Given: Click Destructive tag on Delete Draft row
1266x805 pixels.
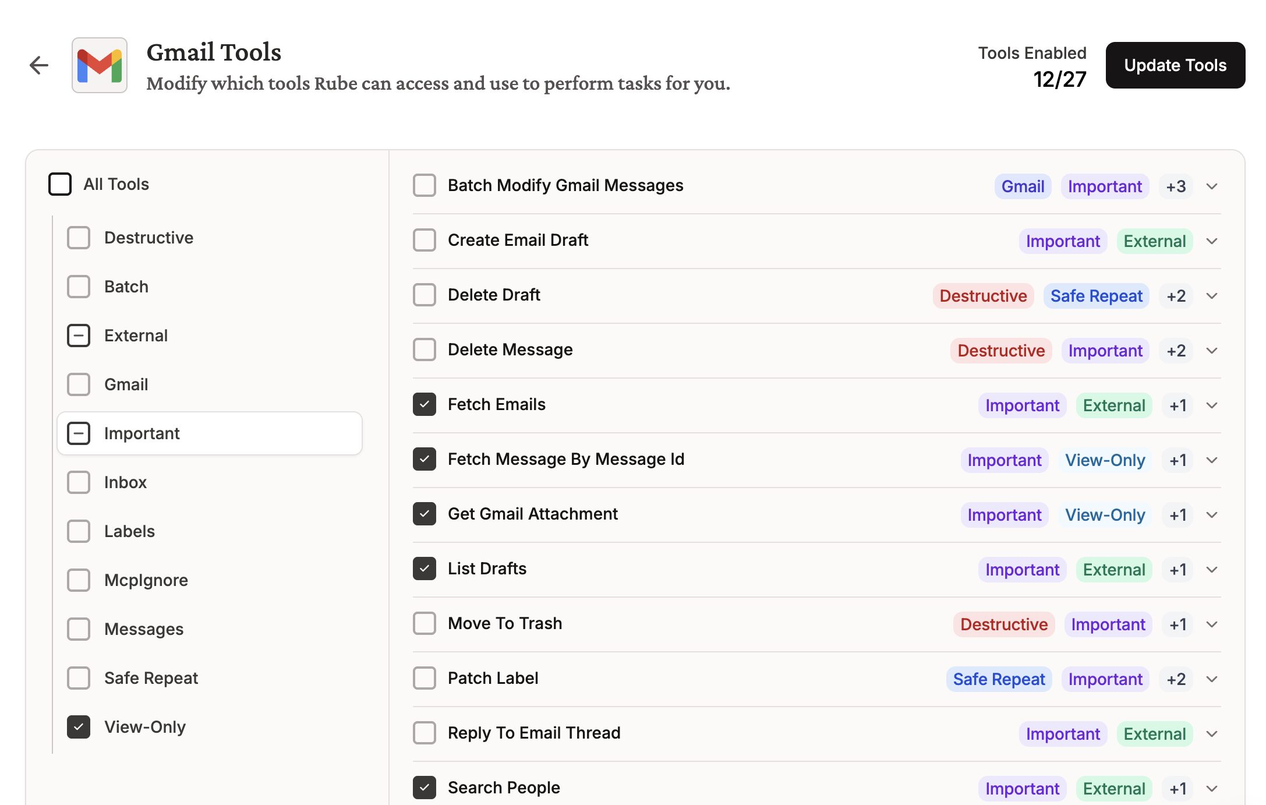Looking at the screenshot, I should 983,296.
